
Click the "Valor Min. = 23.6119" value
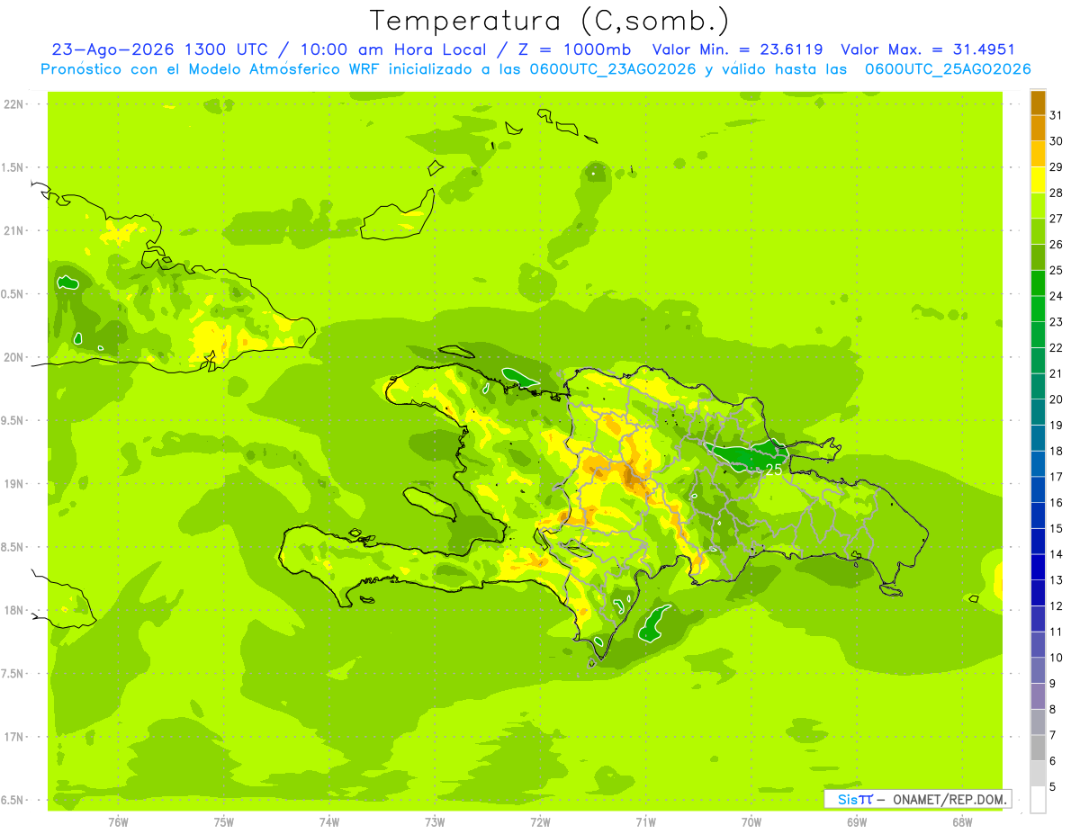[737, 49]
